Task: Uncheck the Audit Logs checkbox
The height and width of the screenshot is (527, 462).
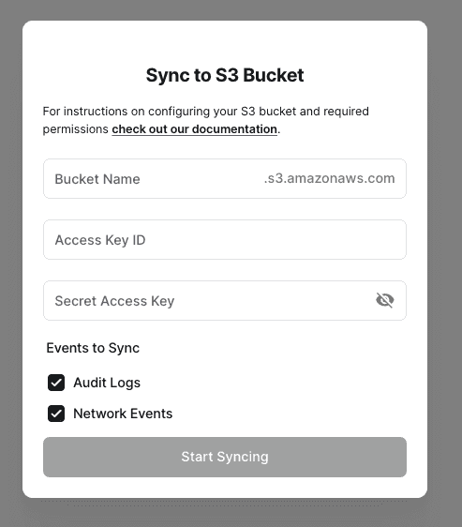Action: pyautogui.click(x=56, y=383)
